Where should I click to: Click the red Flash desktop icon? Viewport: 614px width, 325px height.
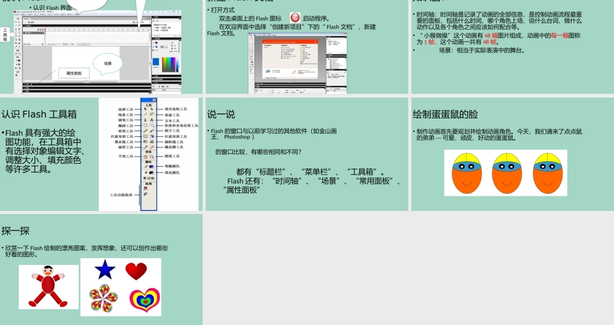tap(295, 18)
